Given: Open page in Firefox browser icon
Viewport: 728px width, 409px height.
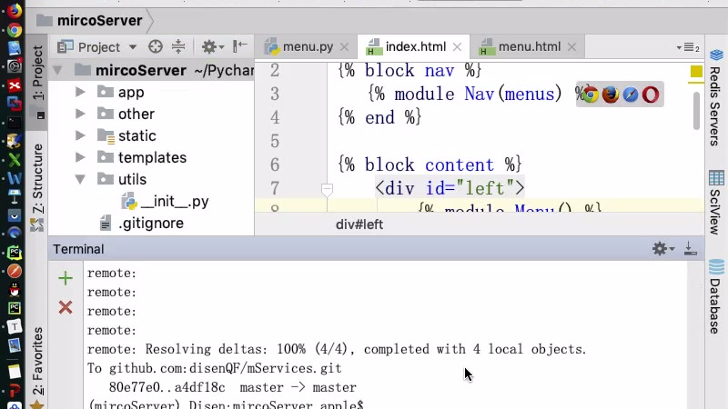Looking at the screenshot, I should (610, 95).
